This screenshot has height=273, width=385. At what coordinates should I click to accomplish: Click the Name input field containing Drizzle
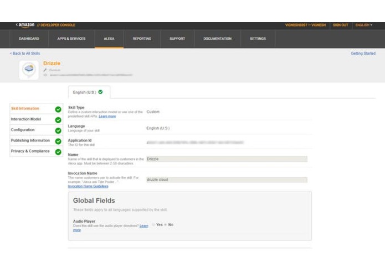click(x=227, y=159)
